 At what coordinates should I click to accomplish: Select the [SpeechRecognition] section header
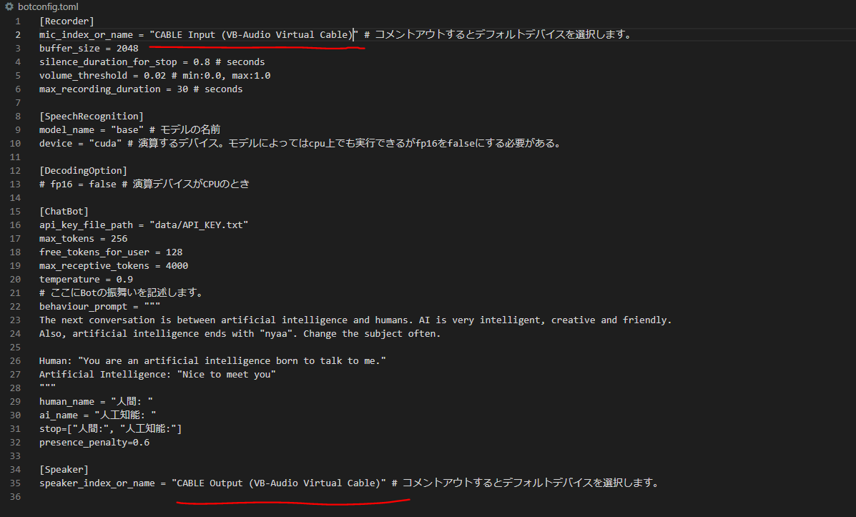point(91,115)
